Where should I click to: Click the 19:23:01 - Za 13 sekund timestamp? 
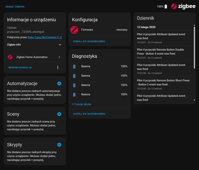pyautogui.click(x=149, y=58)
